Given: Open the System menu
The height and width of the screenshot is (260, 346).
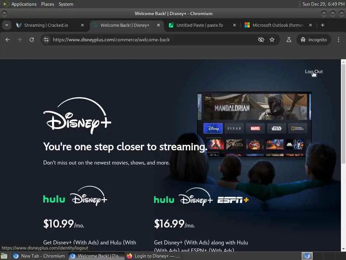Looking at the screenshot, I should [66, 4].
